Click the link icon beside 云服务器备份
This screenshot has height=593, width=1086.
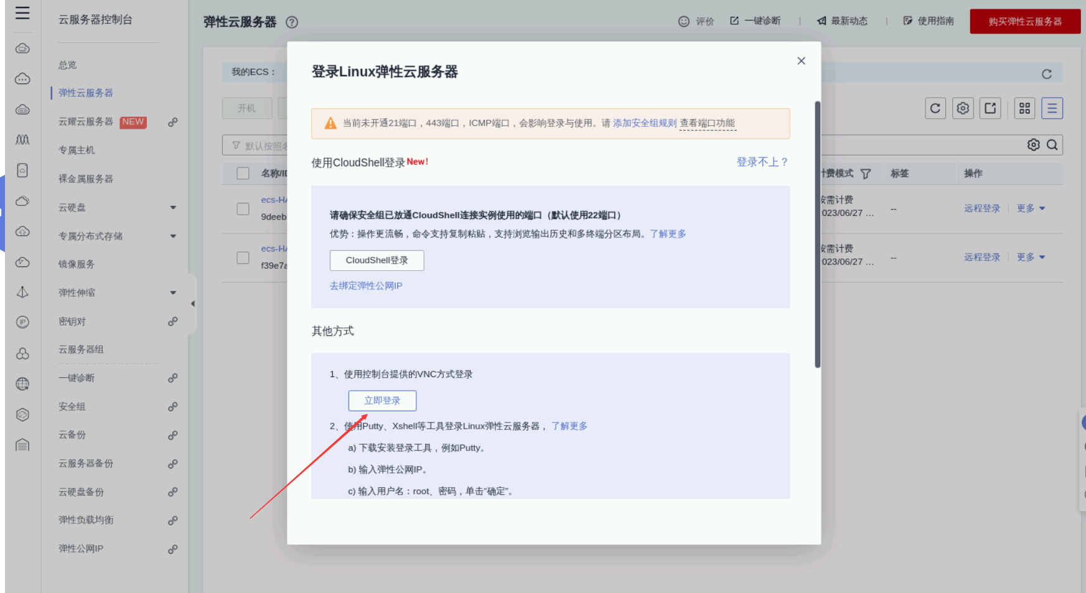[x=173, y=464]
